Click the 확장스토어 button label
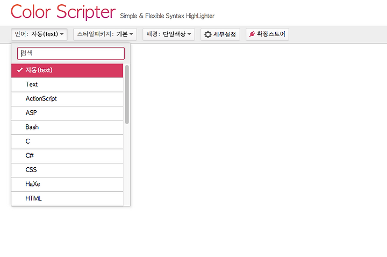 (271, 34)
